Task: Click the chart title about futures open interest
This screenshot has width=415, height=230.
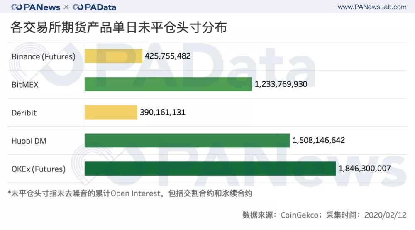Action: coord(119,28)
